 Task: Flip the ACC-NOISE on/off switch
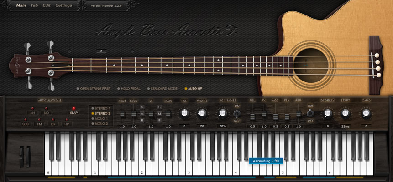pyautogui.click(x=236, y=114)
